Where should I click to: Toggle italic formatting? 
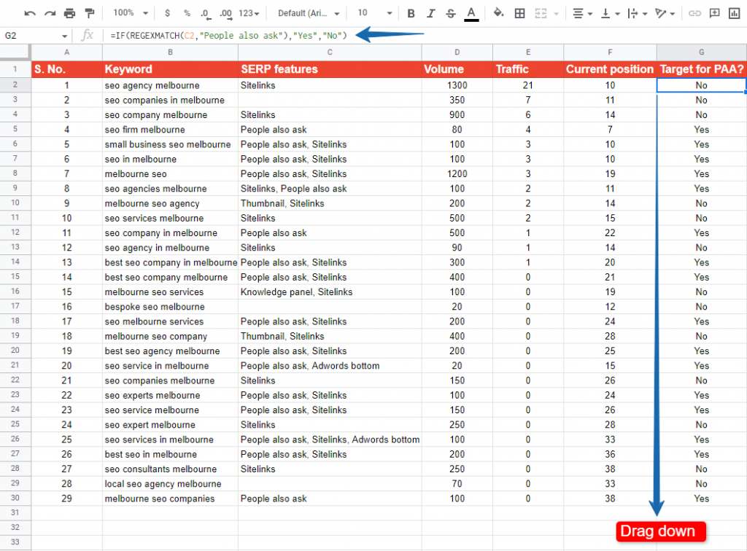pos(430,13)
